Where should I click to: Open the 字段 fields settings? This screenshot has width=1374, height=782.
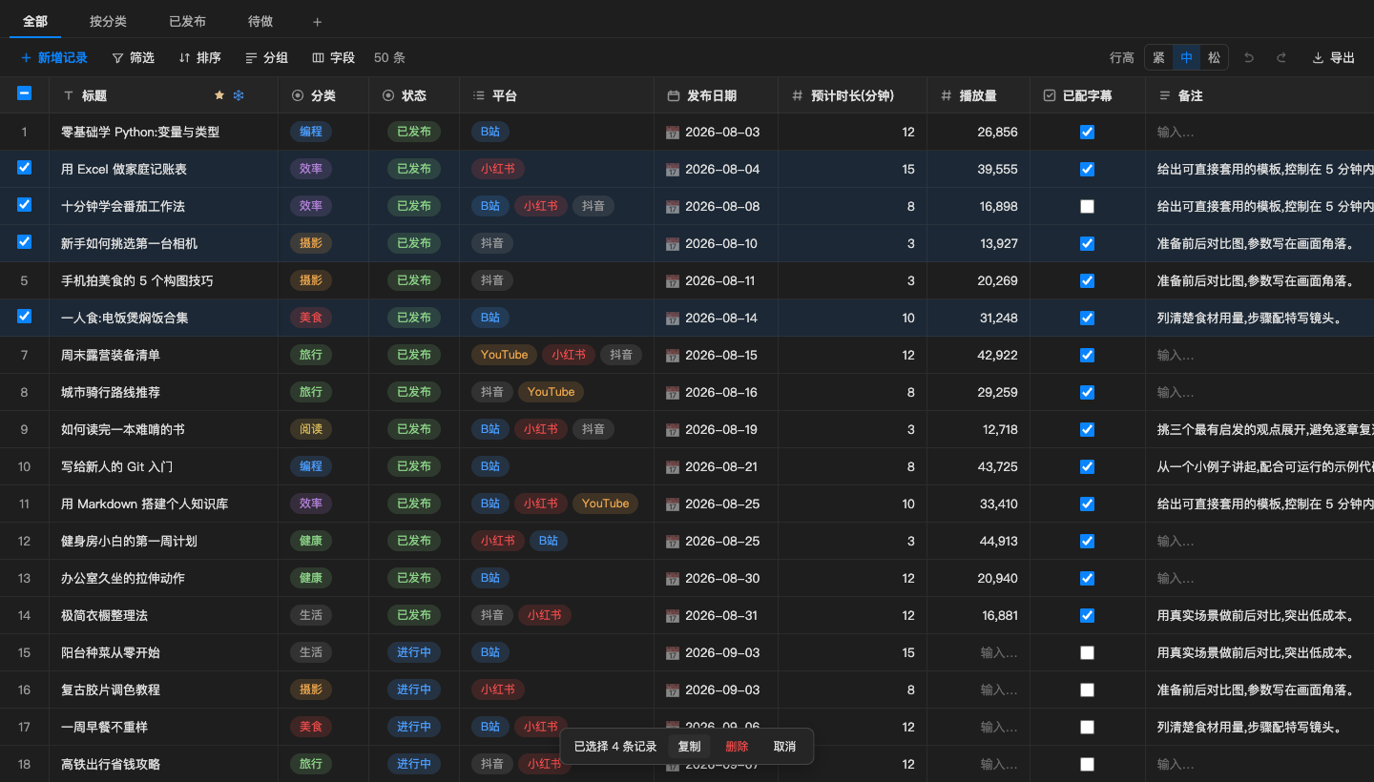click(334, 58)
